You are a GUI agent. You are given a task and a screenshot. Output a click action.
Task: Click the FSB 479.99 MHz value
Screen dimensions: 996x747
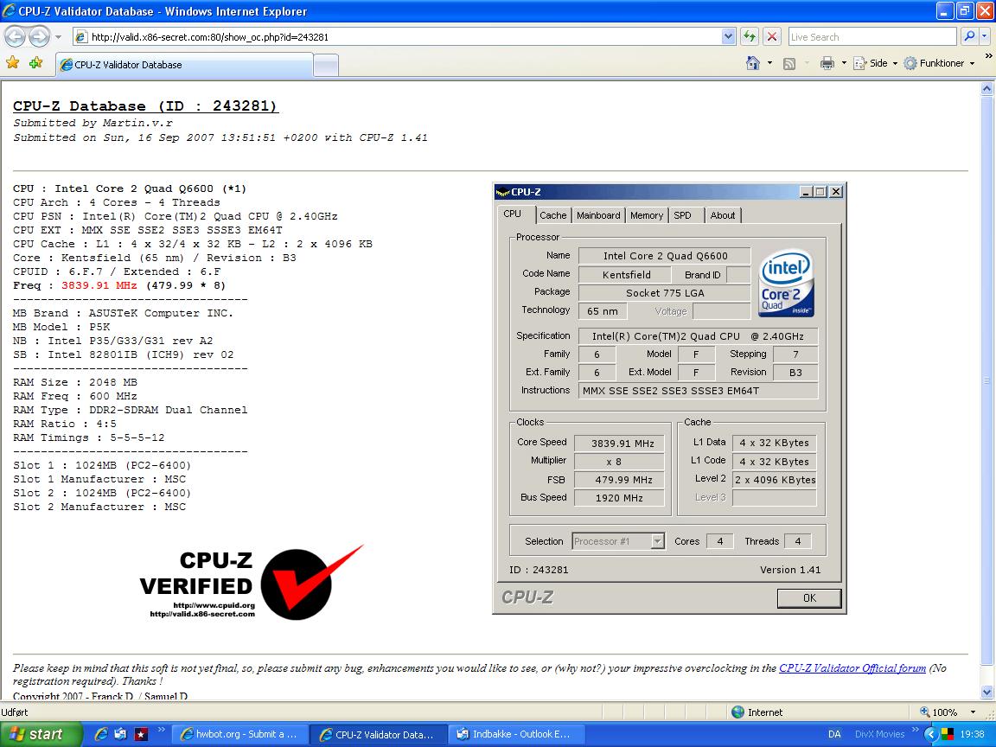click(619, 480)
